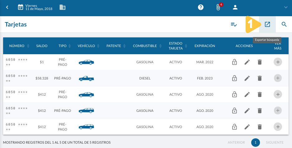Click the $58.328 balance cell
This screenshot has width=292, height=148.
(x=42, y=78)
